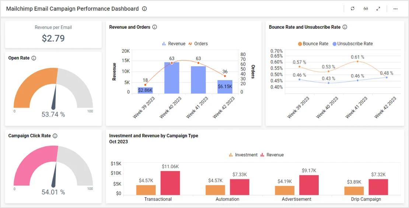Screen dimensions: 409x208
Task: Click info icon next to Campaign Click Rate
Action: pos(55,136)
